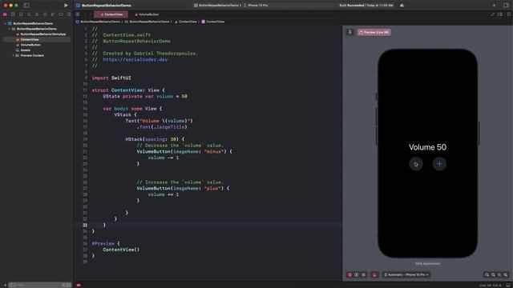
Task: Open the Find navigator magnifier icon
Action: tap(29, 14)
